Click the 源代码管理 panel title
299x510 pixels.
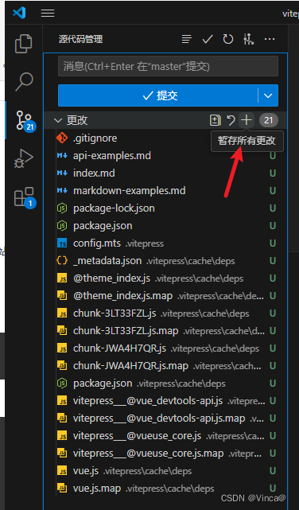pyautogui.click(x=80, y=39)
